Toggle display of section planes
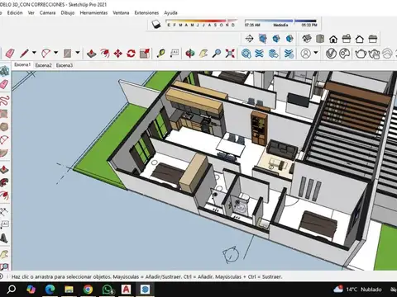 [x=263, y=39]
